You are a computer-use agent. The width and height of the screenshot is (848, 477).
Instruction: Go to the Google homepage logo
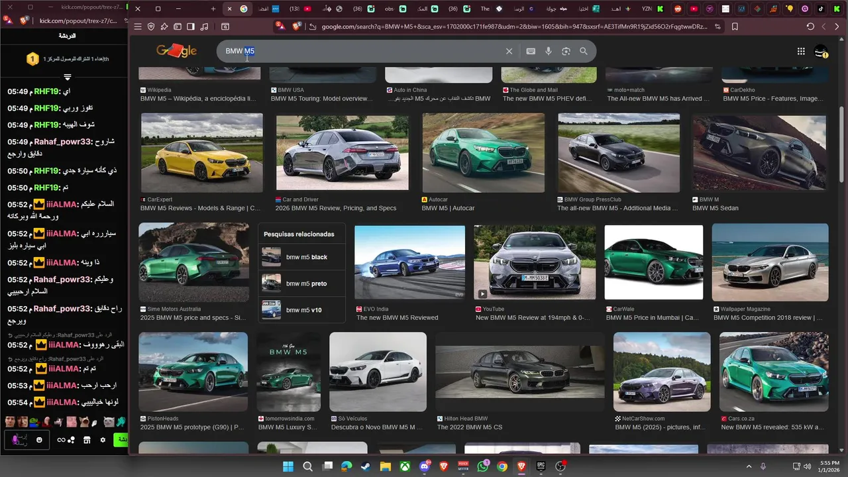[x=176, y=51]
